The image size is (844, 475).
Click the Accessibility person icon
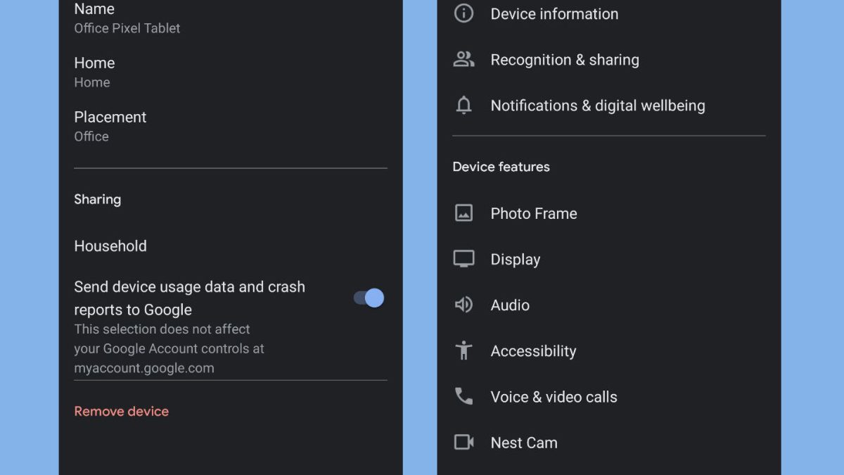click(x=463, y=350)
